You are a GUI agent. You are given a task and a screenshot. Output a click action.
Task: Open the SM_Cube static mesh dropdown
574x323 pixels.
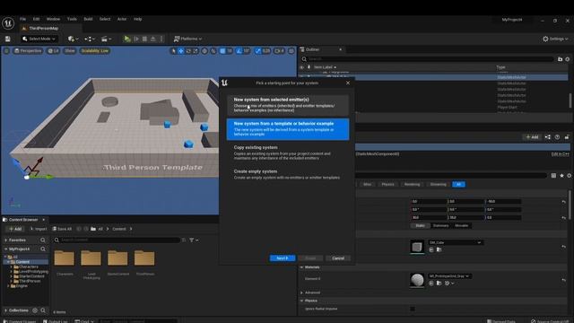[x=455, y=242]
